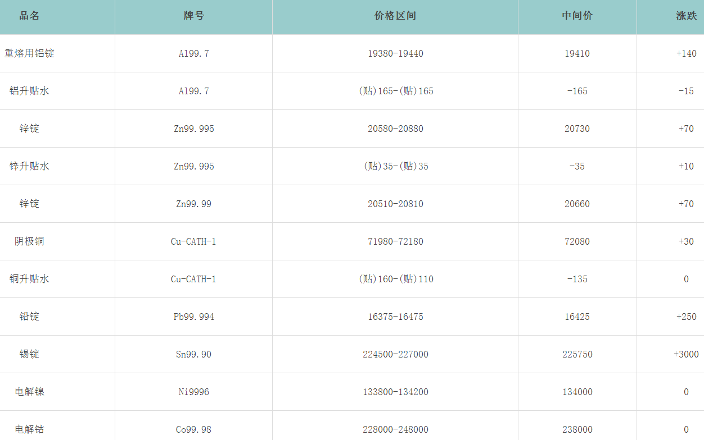Click the Zn99.99 grade cell
This screenshot has height=440, width=704.
coord(193,204)
